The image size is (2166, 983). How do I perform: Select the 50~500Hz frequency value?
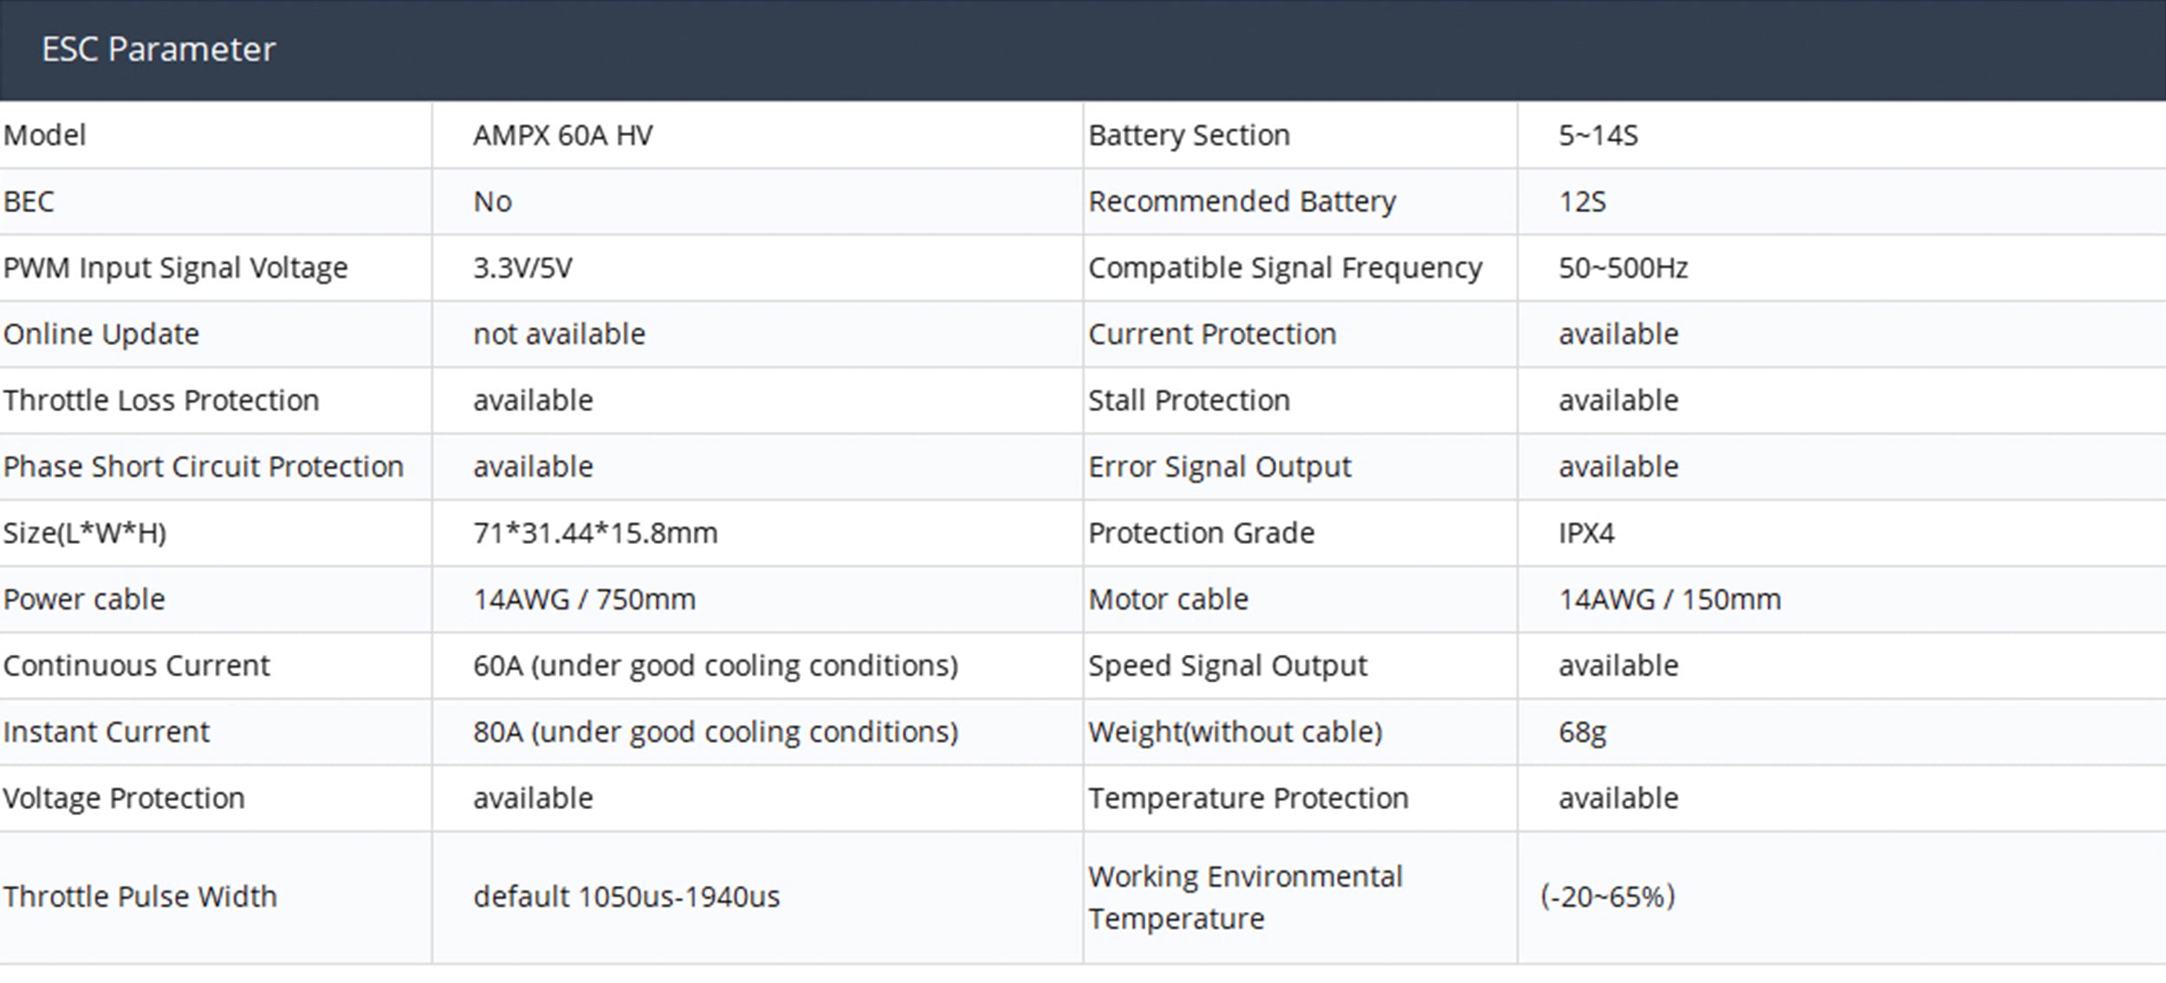pos(1623,268)
